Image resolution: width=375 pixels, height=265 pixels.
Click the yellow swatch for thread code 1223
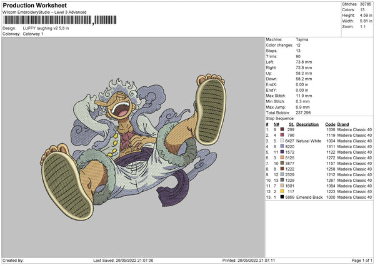(282, 191)
